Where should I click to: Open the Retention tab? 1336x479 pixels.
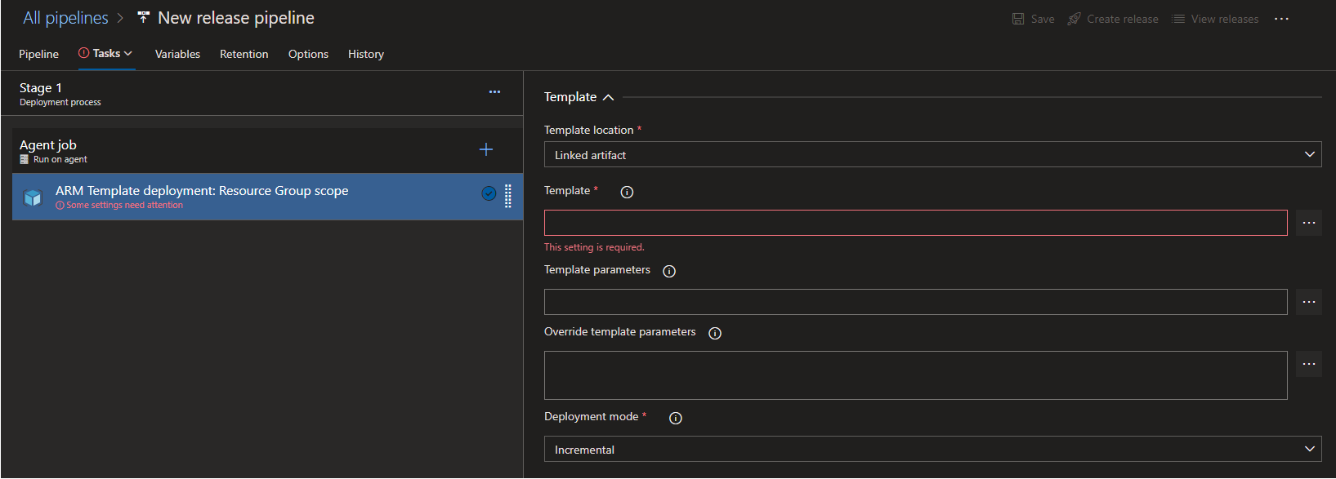(x=244, y=54)
